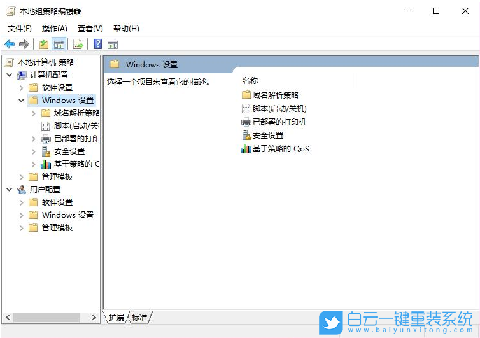480x338 pixels.
Task: Click the 安全设置 lock icon in tree
Action: tap(46, 151)
